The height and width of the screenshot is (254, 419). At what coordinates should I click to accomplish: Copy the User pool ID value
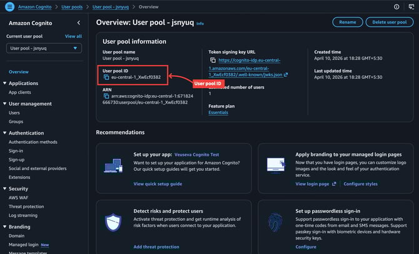pyautogui.click(x=106, y=78)
